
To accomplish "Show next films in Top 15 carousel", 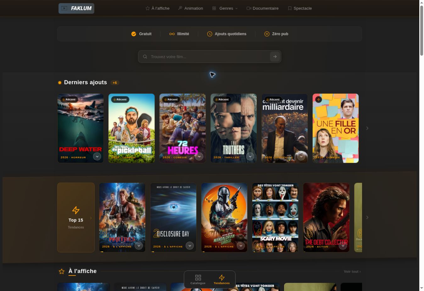I will click(x=367, y=217).
